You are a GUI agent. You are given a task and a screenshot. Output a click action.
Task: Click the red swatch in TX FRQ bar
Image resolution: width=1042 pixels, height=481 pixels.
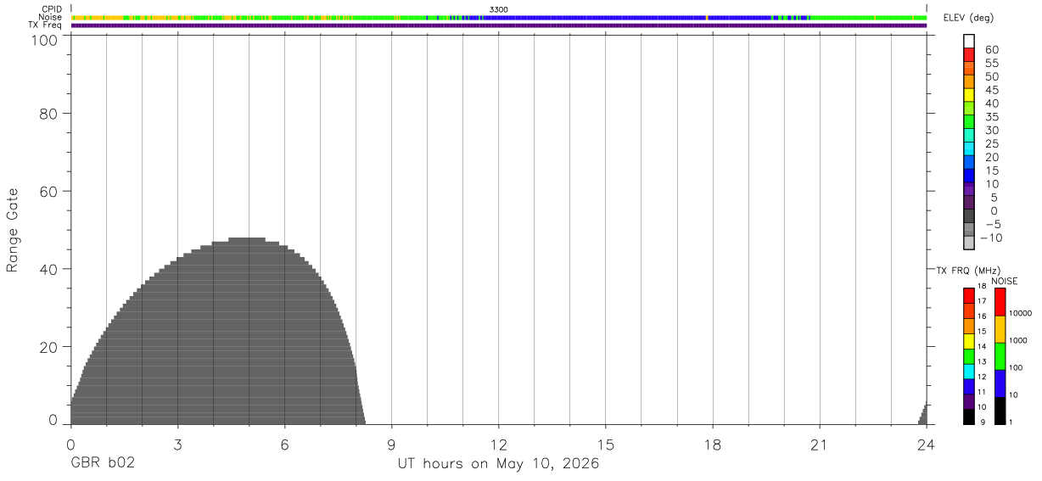969,295
